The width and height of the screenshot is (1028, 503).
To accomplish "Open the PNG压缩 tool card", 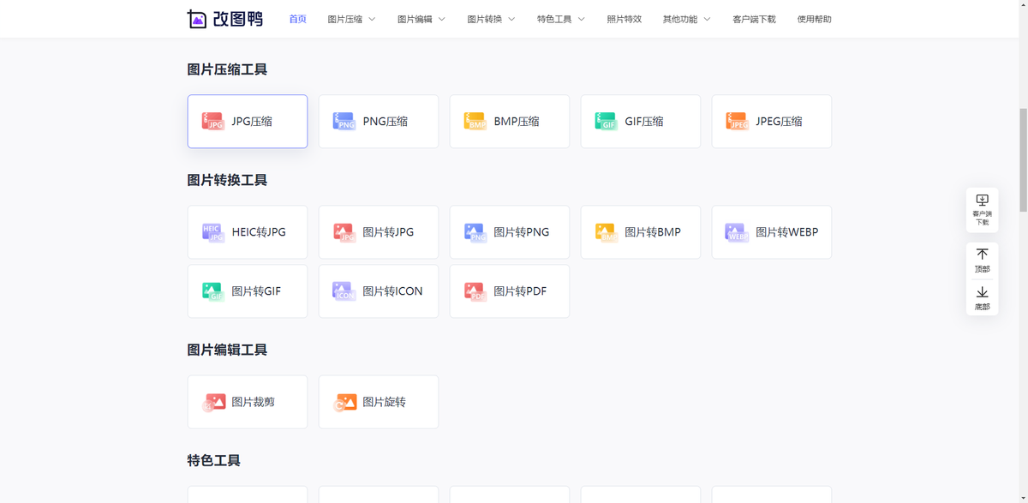I will pos(379,122).
